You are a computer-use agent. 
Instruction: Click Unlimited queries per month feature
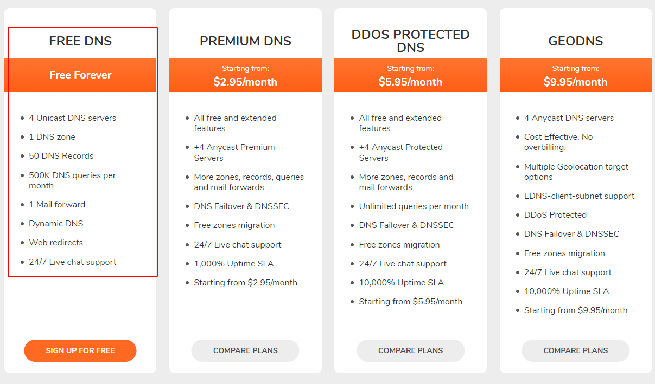(414, 206)
